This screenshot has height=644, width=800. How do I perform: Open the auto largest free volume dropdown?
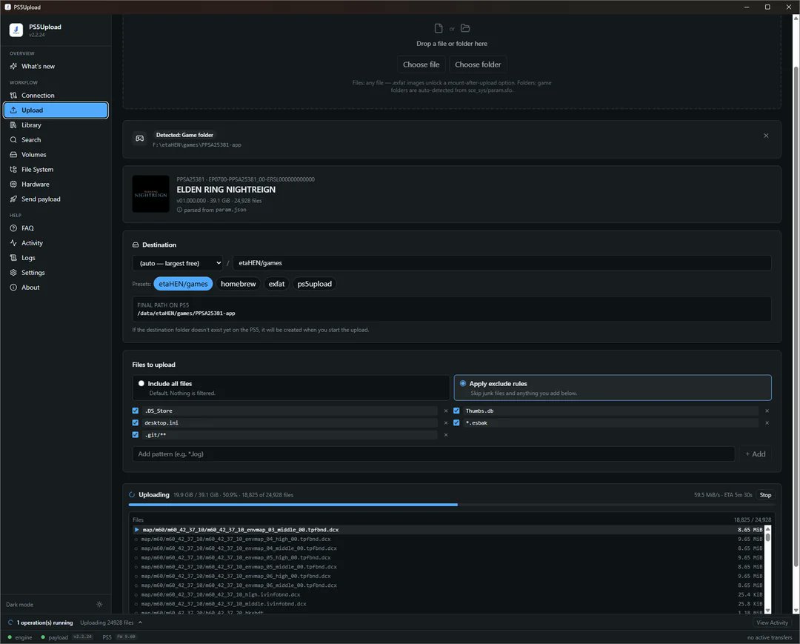tap(178, 263)
